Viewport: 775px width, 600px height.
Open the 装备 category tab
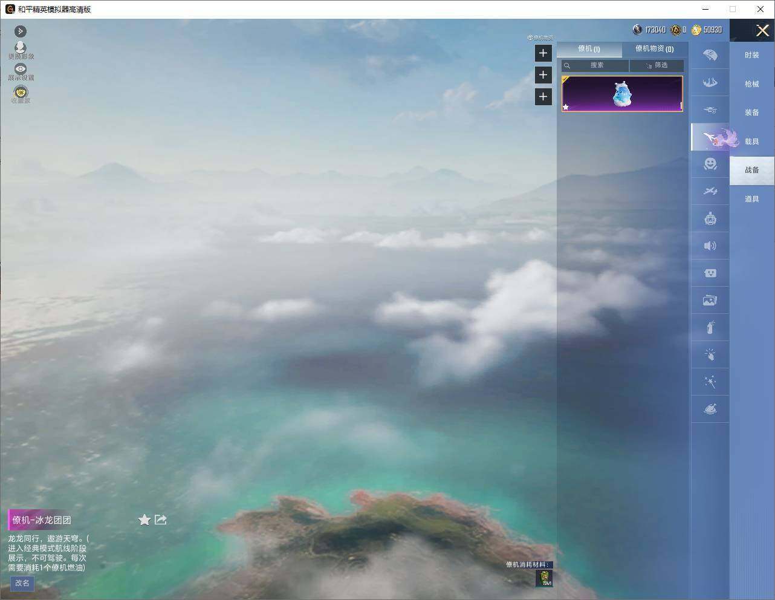point(752,112)
